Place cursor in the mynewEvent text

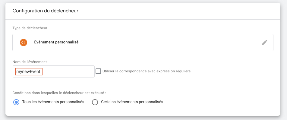point(28,72)
